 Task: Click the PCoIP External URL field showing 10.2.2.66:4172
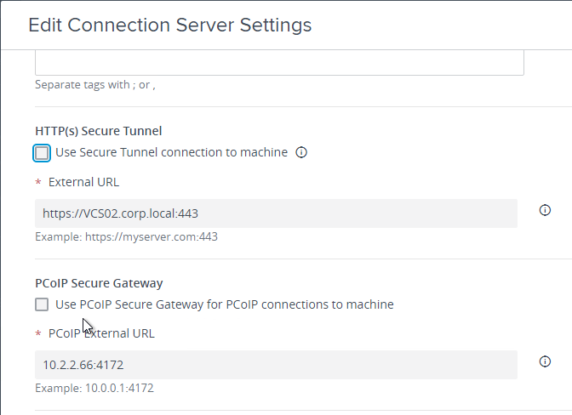coord(276,365)
